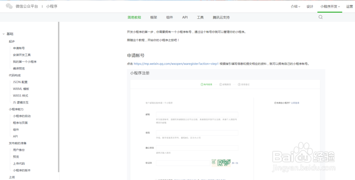This screenshot has width=355, height=180.
Task: Open 程序与页面 in the sidebar
Action: coord(20,123)
